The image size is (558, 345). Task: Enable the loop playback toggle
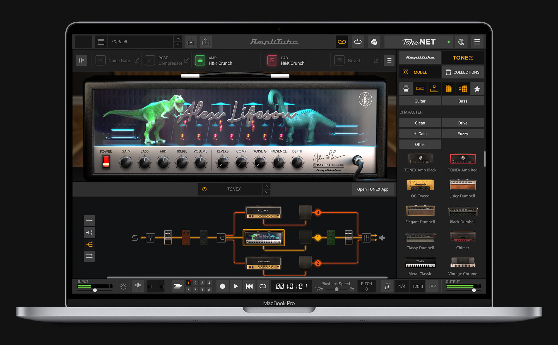[x=263, y=286]
